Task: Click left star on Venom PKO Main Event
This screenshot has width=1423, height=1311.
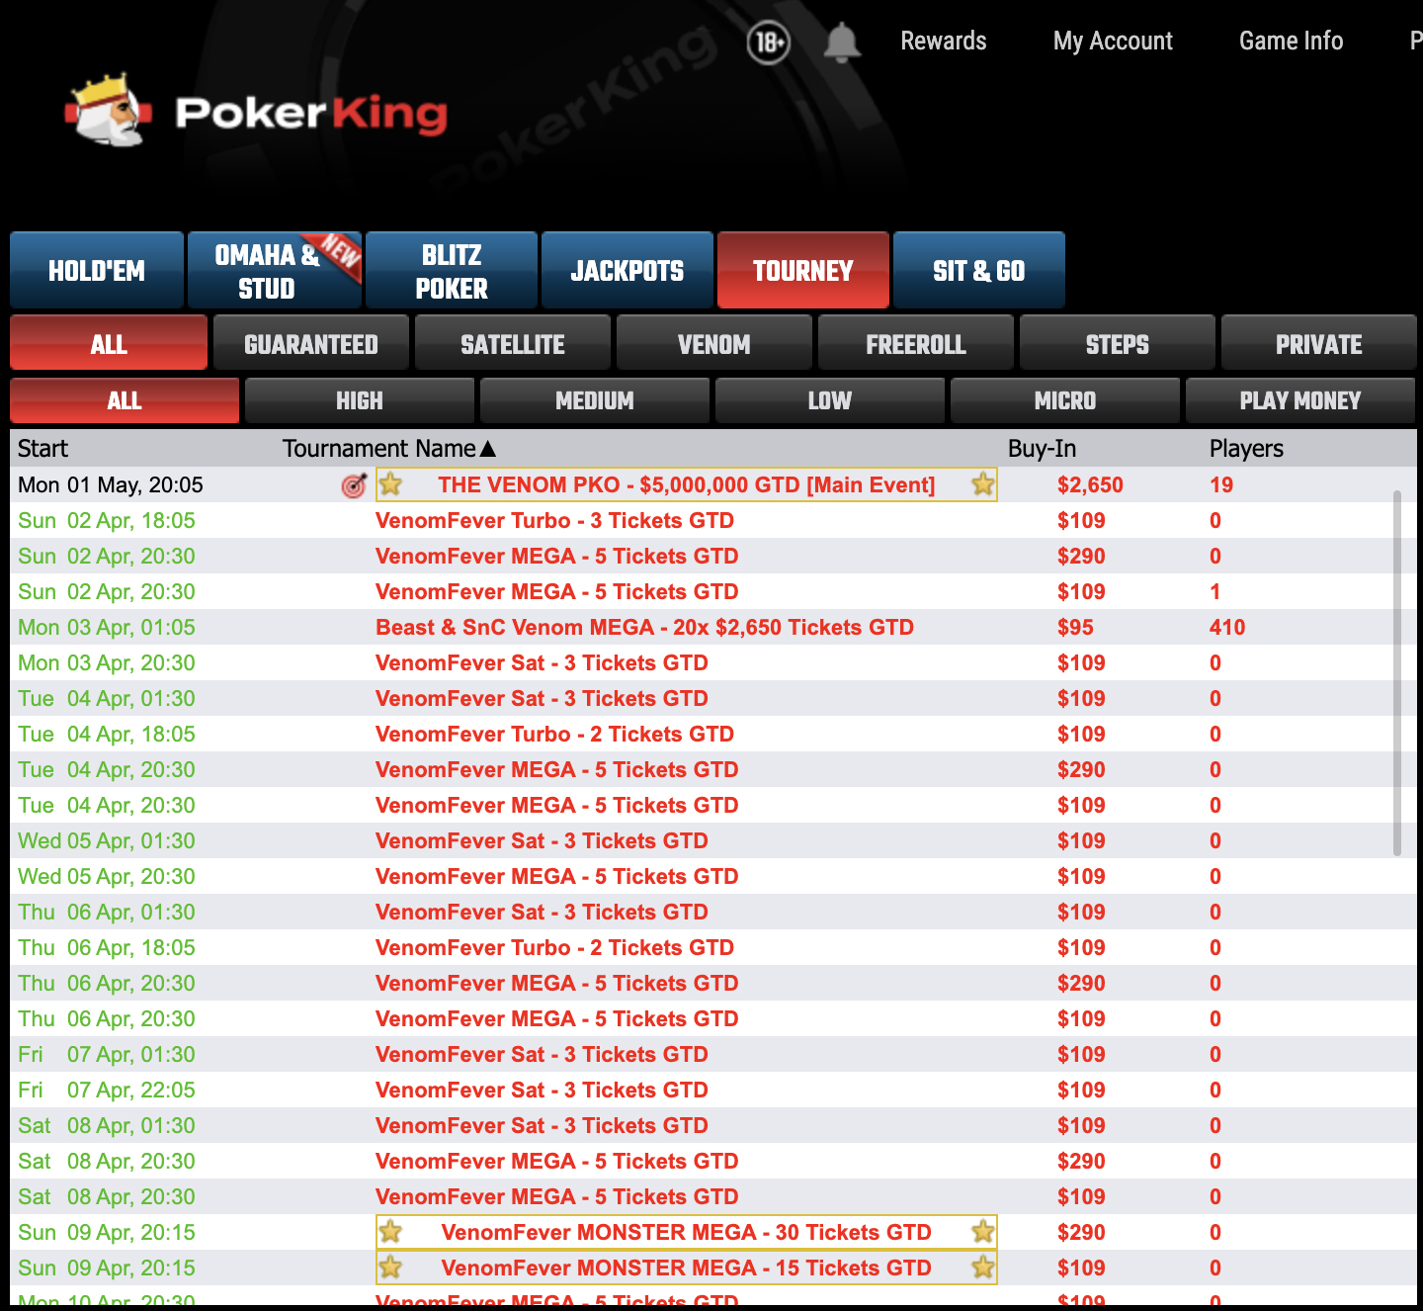Action: click(391, 484)
